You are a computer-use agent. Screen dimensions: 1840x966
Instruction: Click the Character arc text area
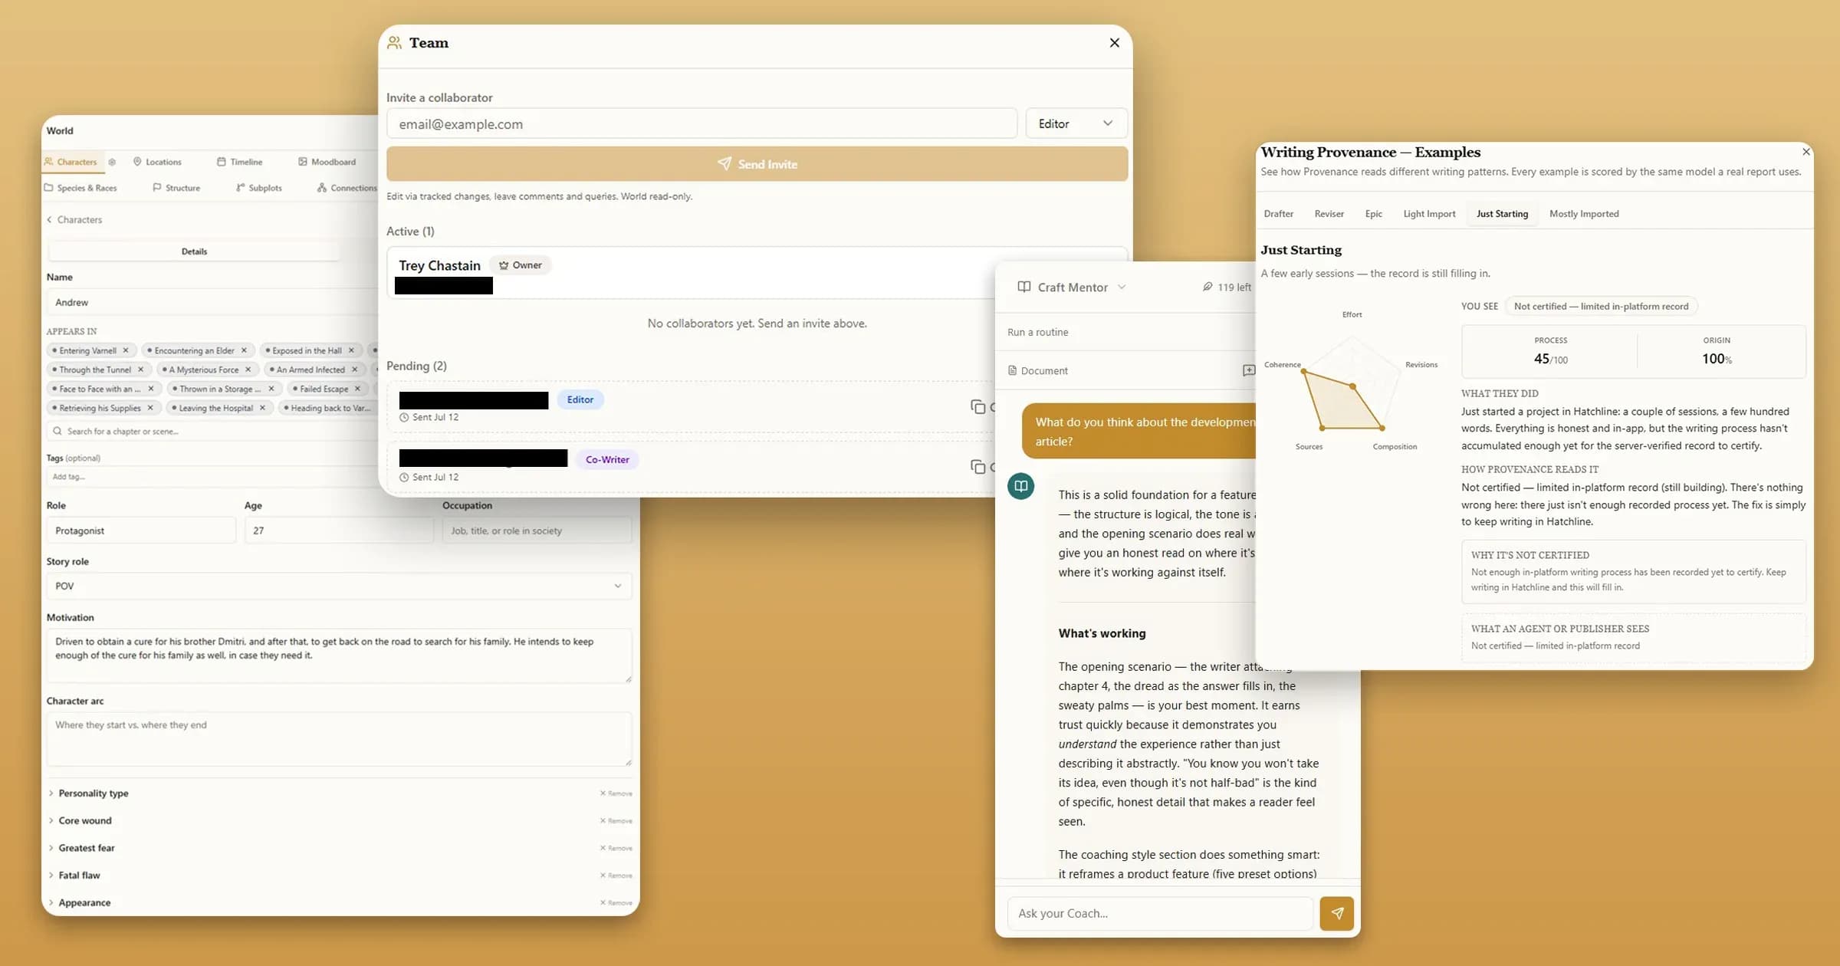(339, 739)
